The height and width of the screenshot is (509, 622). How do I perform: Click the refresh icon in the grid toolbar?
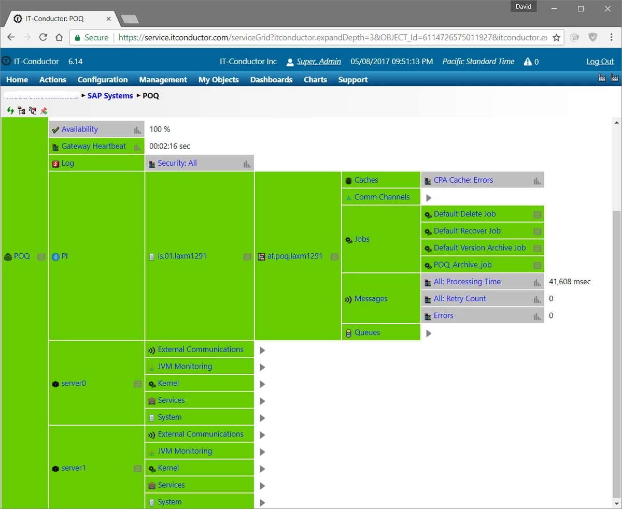(10, 110)
